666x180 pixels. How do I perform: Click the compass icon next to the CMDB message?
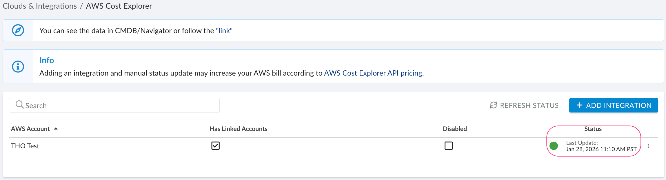(17, 30)
